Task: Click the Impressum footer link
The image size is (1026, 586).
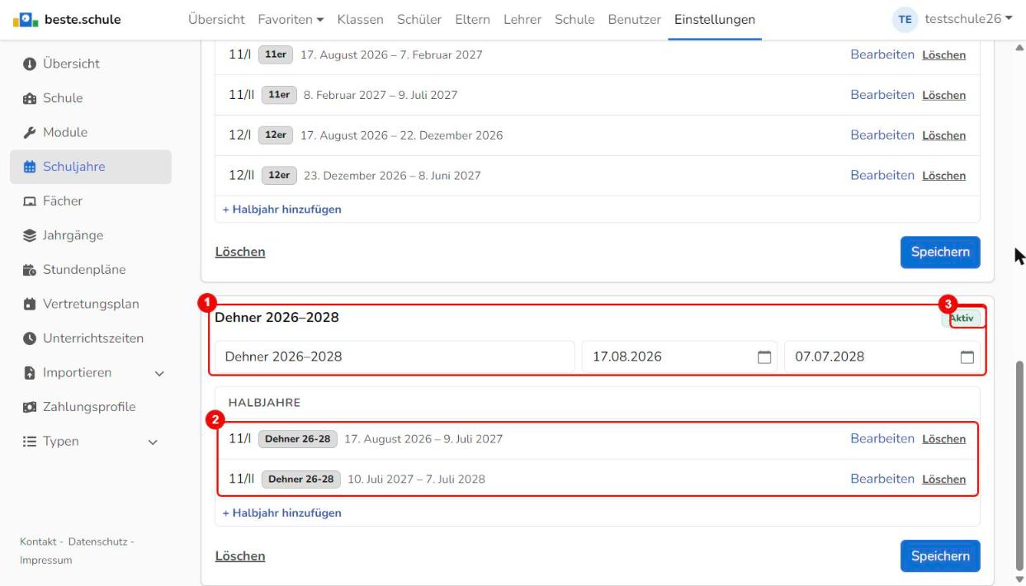Action: [46, 560]
